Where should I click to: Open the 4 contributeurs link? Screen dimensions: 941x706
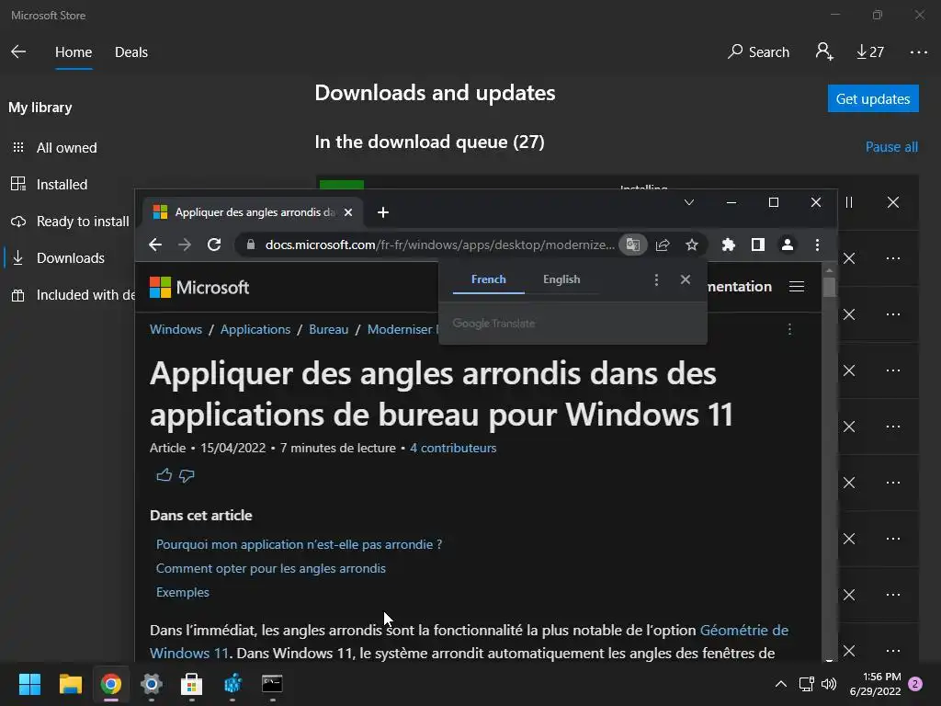tap(453, 448)
